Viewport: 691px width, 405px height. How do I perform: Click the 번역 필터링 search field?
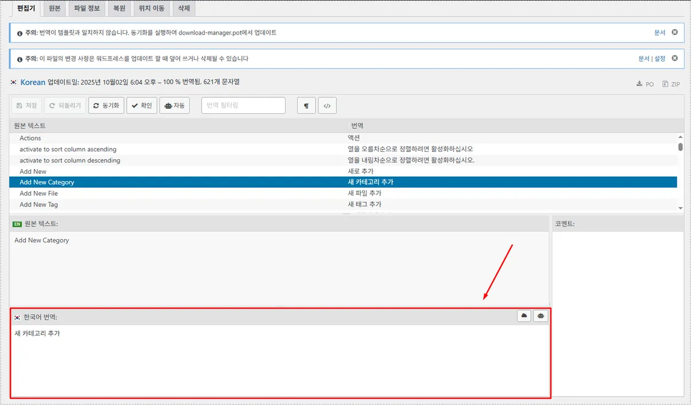point(242,105)
